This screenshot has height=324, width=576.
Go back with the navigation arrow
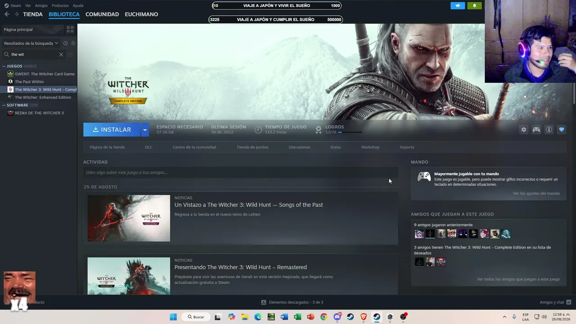(x=7, y=14)
